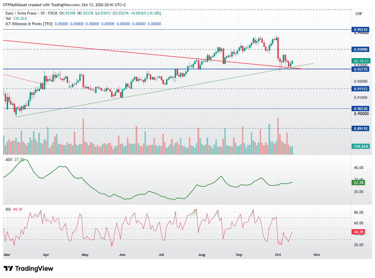Click the open price value O0.93109

point(67,13)
